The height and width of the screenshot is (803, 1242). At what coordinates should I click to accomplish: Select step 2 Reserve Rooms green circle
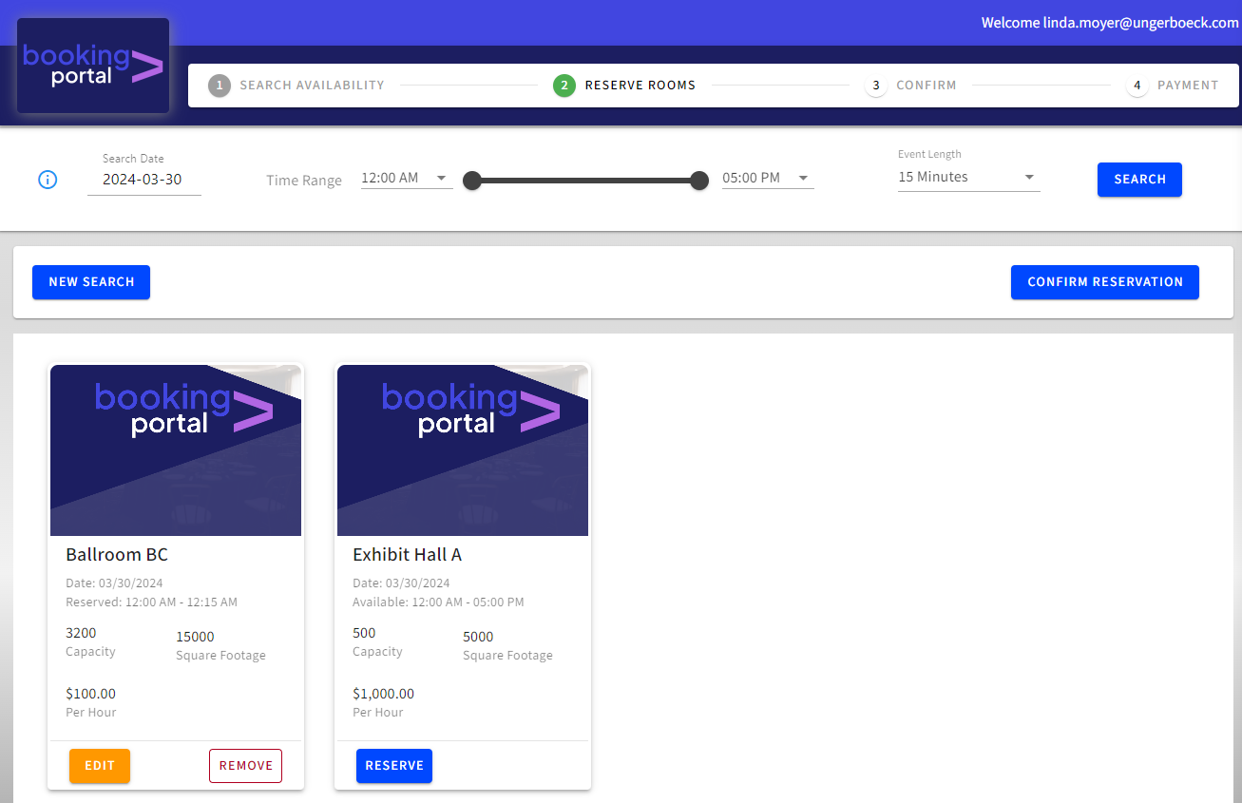tap(564, 86)
